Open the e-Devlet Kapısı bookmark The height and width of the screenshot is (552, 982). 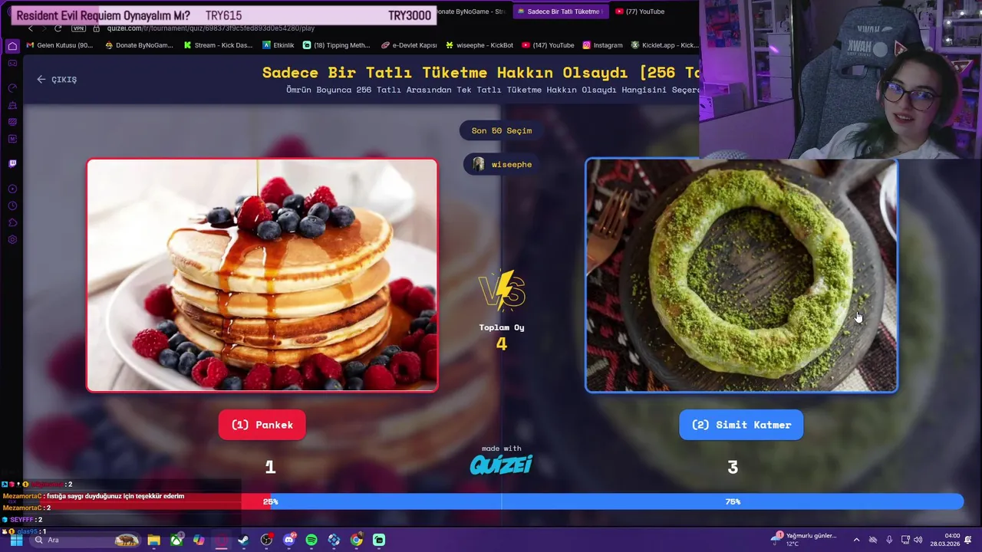[x=409, y=45]
